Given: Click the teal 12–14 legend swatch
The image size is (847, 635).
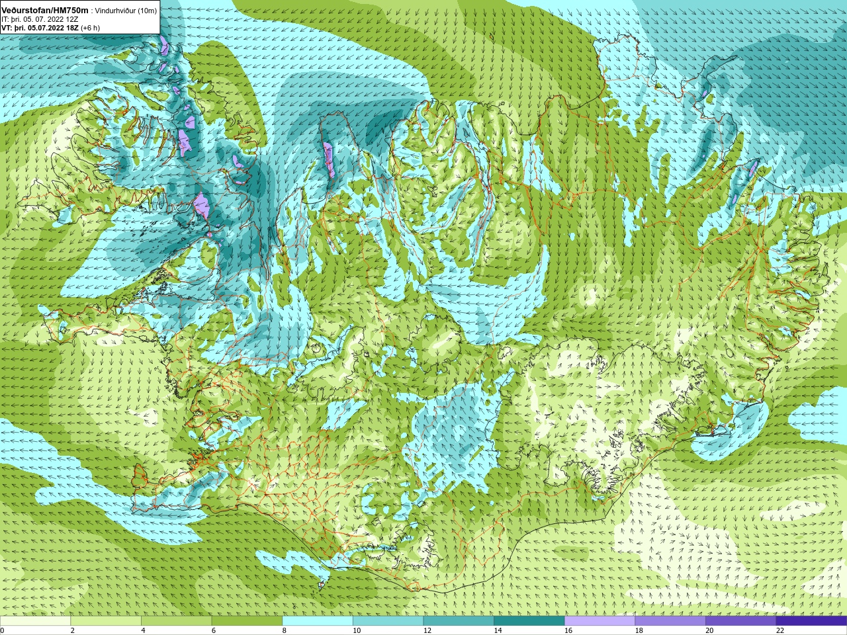Looking at the screenshot, I should coord(459,621).
